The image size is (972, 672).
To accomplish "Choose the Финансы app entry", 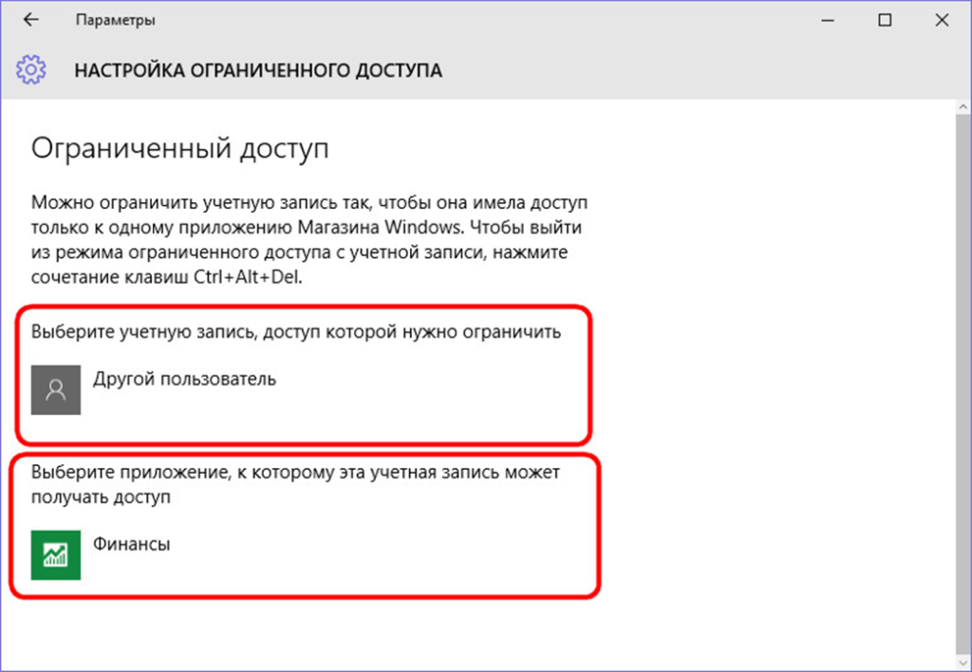I will (131, 545).
